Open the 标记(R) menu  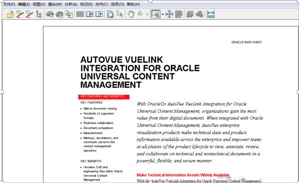tap(86, 4)
